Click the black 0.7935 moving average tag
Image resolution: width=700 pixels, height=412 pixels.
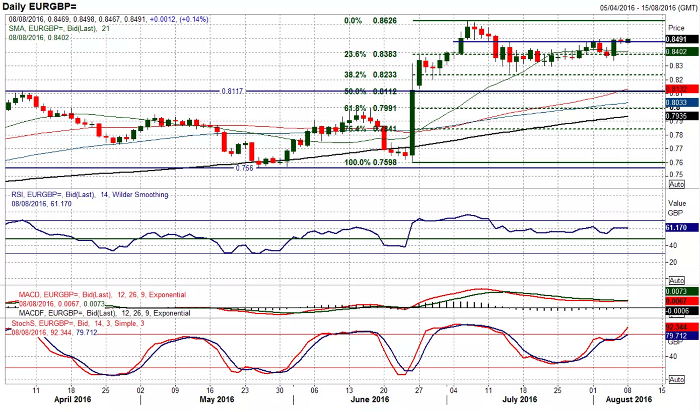(681, 116)
